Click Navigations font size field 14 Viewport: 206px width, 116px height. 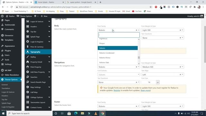(149, 82)
